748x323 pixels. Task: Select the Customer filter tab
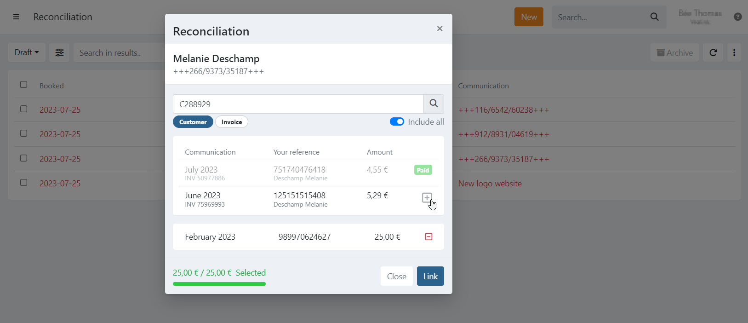point(193,122)
